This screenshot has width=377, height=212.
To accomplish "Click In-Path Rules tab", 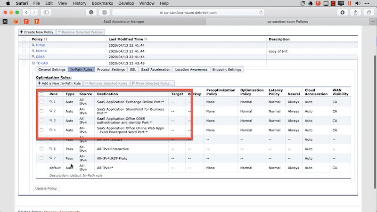I will click(x=81, y=69).
